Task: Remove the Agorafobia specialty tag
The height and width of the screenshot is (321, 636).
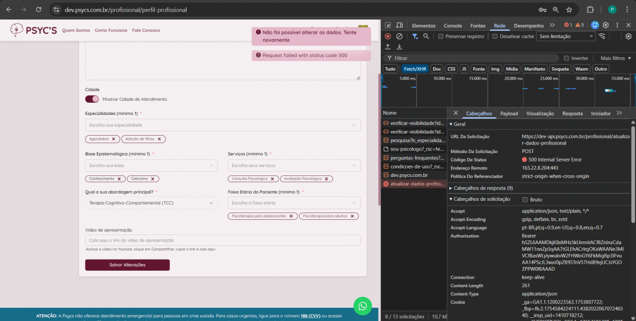Action: 113,139
